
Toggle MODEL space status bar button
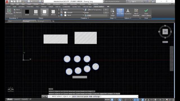pyautogui.click(x=107, y=100)
